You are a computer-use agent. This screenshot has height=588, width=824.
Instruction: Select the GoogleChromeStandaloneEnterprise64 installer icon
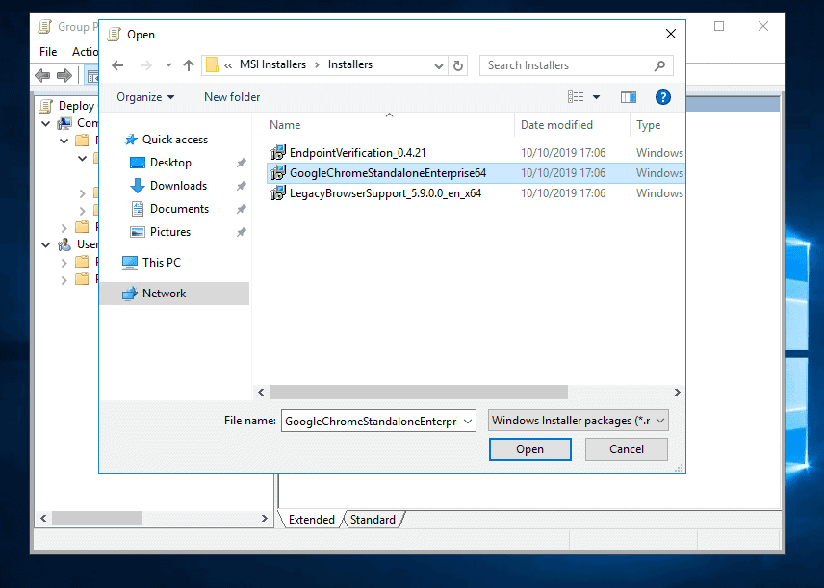[278, 173]
